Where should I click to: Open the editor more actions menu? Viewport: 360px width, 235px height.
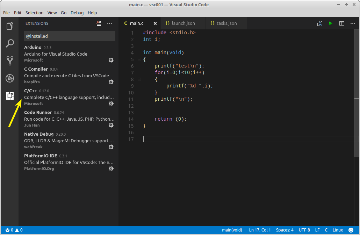coord(353,23)
